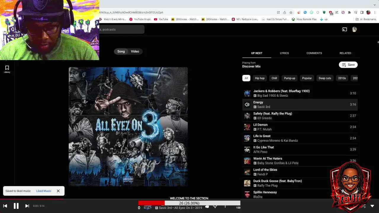Pause the currently playing song
This screenshot has height=213, width=379.
click(x=16, y=206)
